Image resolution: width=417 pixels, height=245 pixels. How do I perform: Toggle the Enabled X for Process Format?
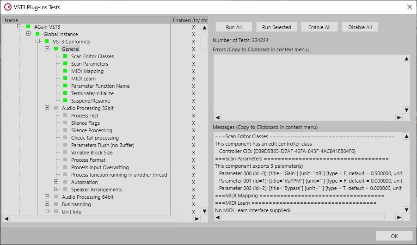coord(193,160)
